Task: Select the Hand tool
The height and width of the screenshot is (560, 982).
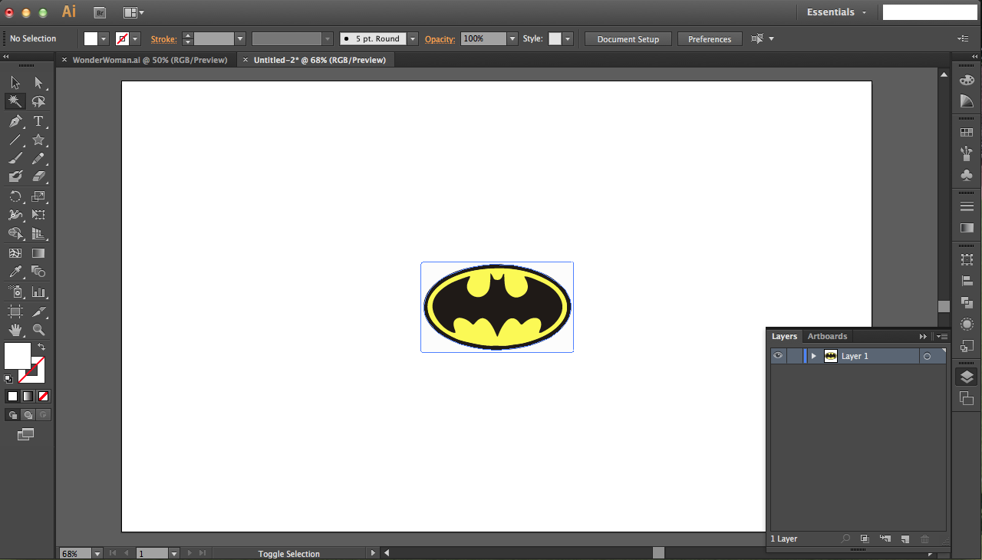Action: coord(15,330)
